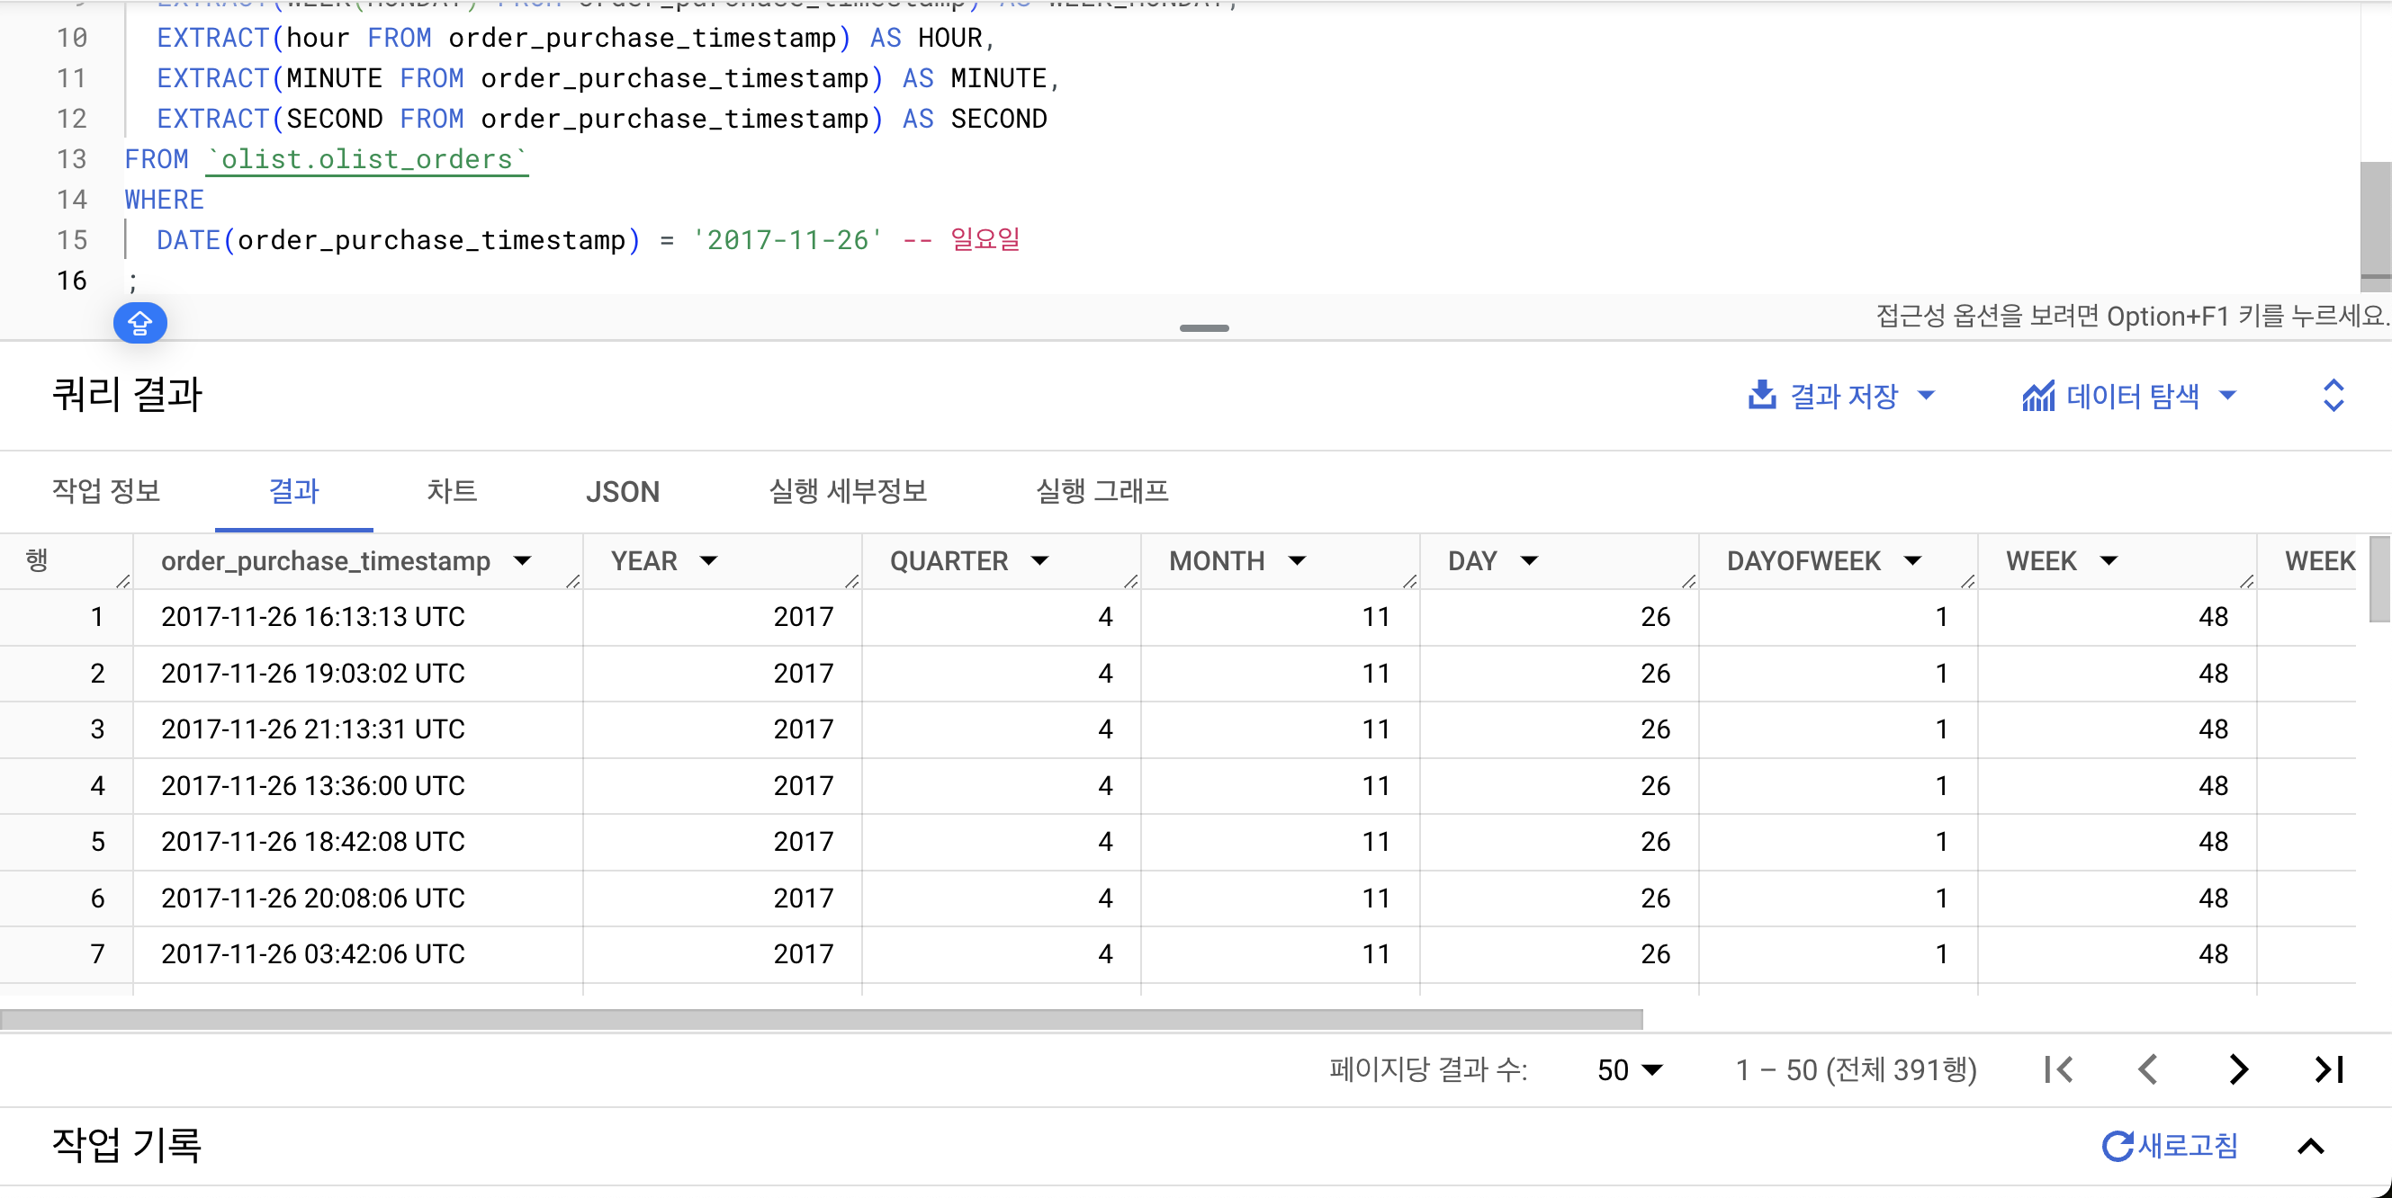Open the 결과 저장 dropdown arrow
Screen dimensions: 2392x1198
1927,396
